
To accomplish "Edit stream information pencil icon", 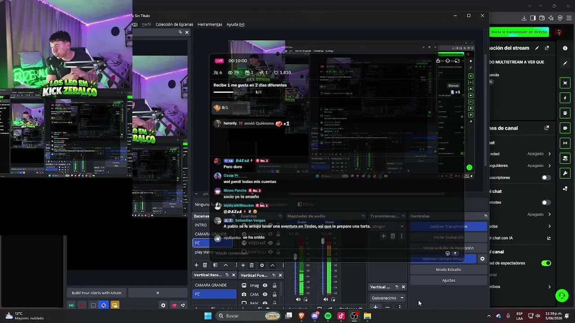I will [x=537, y=48].
